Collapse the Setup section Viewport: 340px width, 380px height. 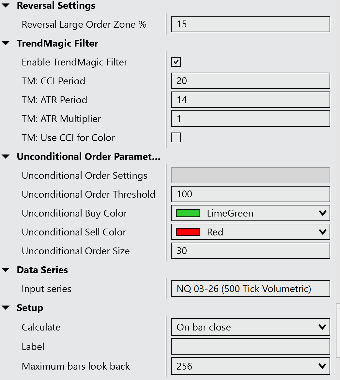coord(6,308)
